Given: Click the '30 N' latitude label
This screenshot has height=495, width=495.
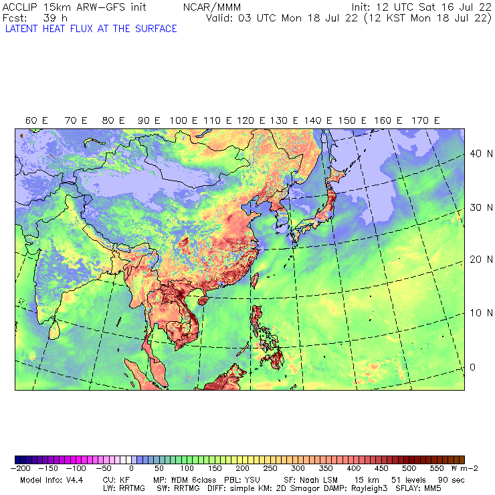Looking at the screenshot, I should 481,207.
